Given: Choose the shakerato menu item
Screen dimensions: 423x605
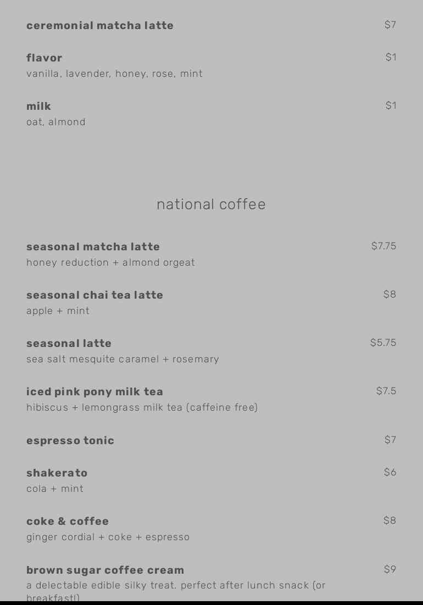Looking at the screenshot, I should (x=57, y=473).
